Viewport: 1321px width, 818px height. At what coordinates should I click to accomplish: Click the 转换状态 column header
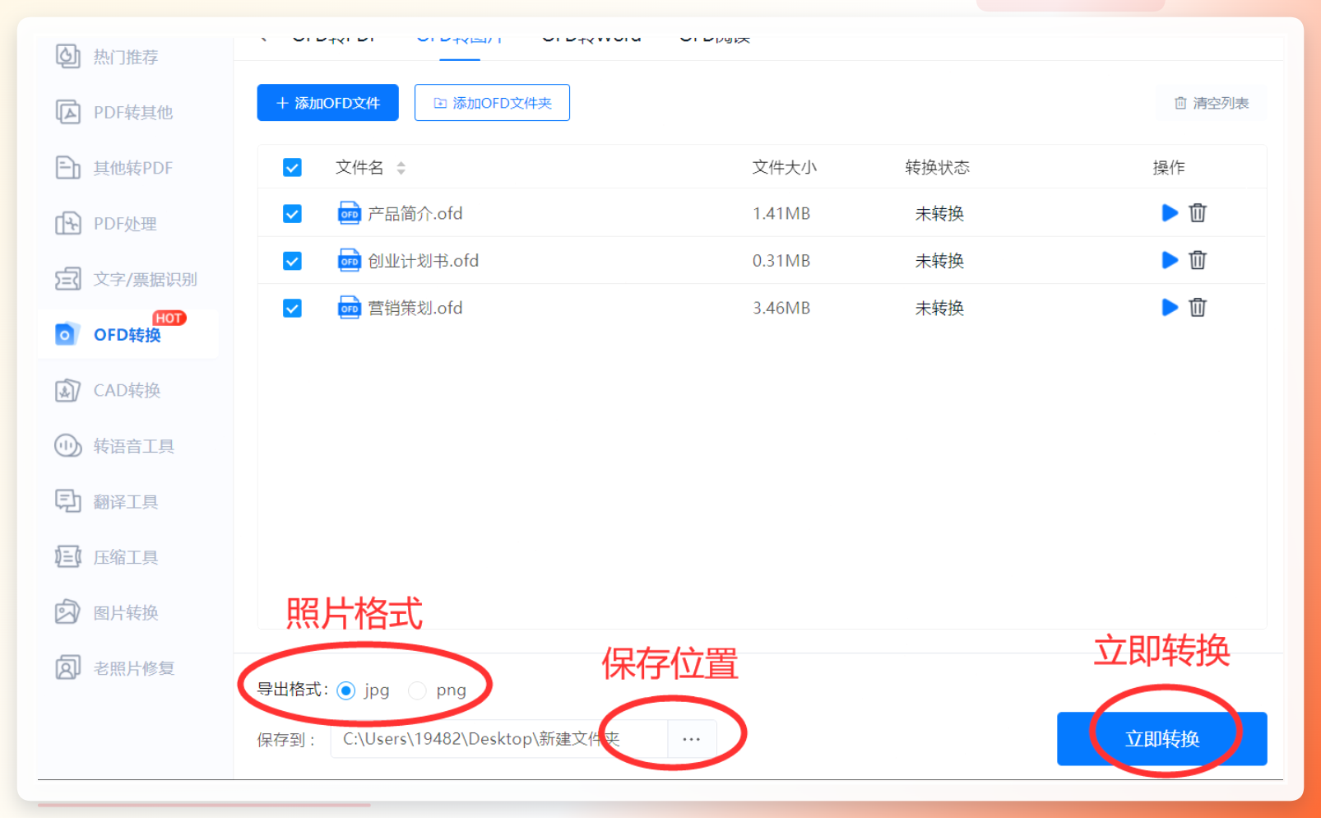[937, 168]
